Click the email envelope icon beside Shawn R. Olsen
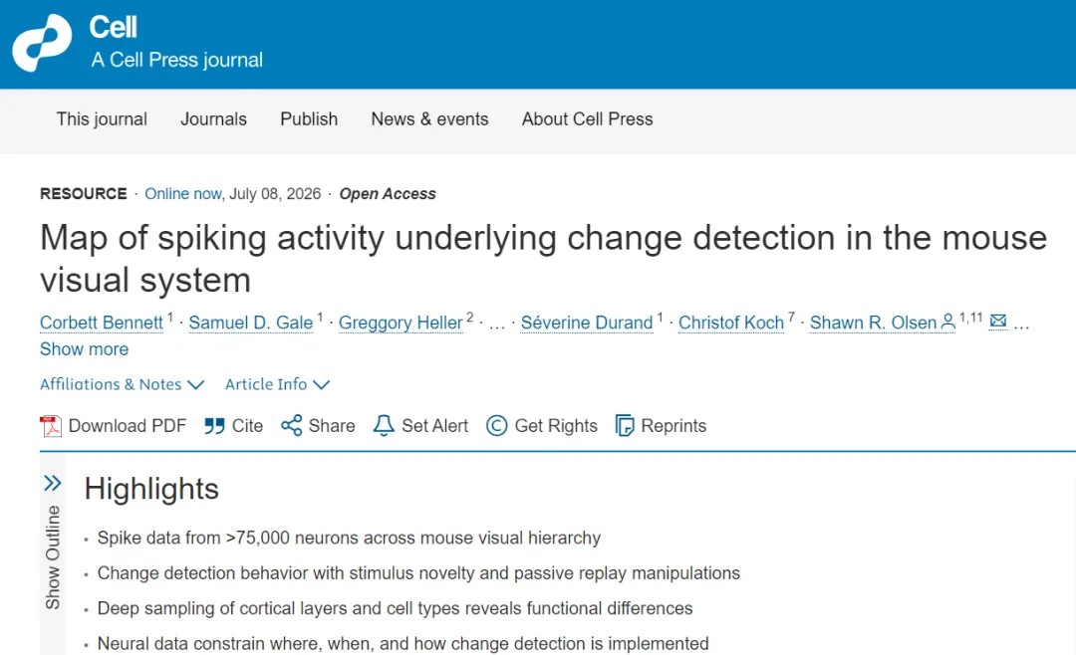Viewport: 1076px width, 655px height. click(x=998, y=321)
